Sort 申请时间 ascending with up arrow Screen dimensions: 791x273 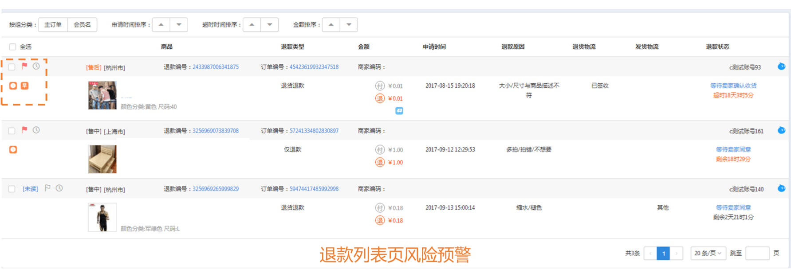[x=161, y=25]
